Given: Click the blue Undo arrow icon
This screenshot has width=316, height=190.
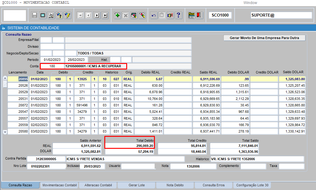Looking at the screenshot, I should click(154, 15).
